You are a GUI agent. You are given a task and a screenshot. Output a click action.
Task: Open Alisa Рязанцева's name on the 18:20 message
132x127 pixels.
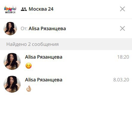pyautogui.click(x=44, y=57)
